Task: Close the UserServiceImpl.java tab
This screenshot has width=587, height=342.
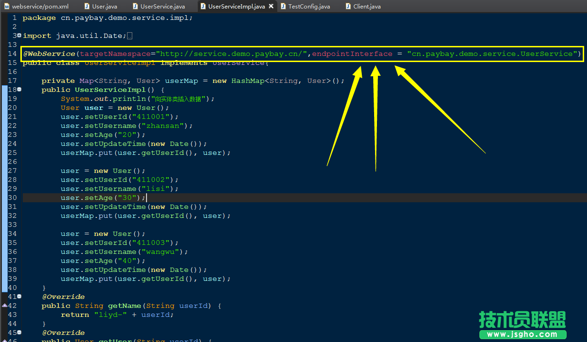Action: pos(271,6)
